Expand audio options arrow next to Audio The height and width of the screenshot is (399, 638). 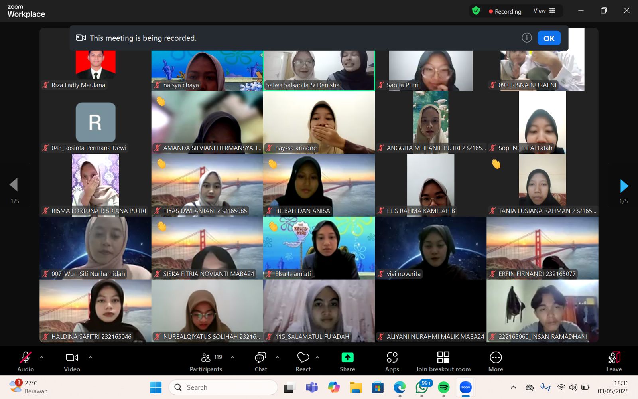point(42,358)
